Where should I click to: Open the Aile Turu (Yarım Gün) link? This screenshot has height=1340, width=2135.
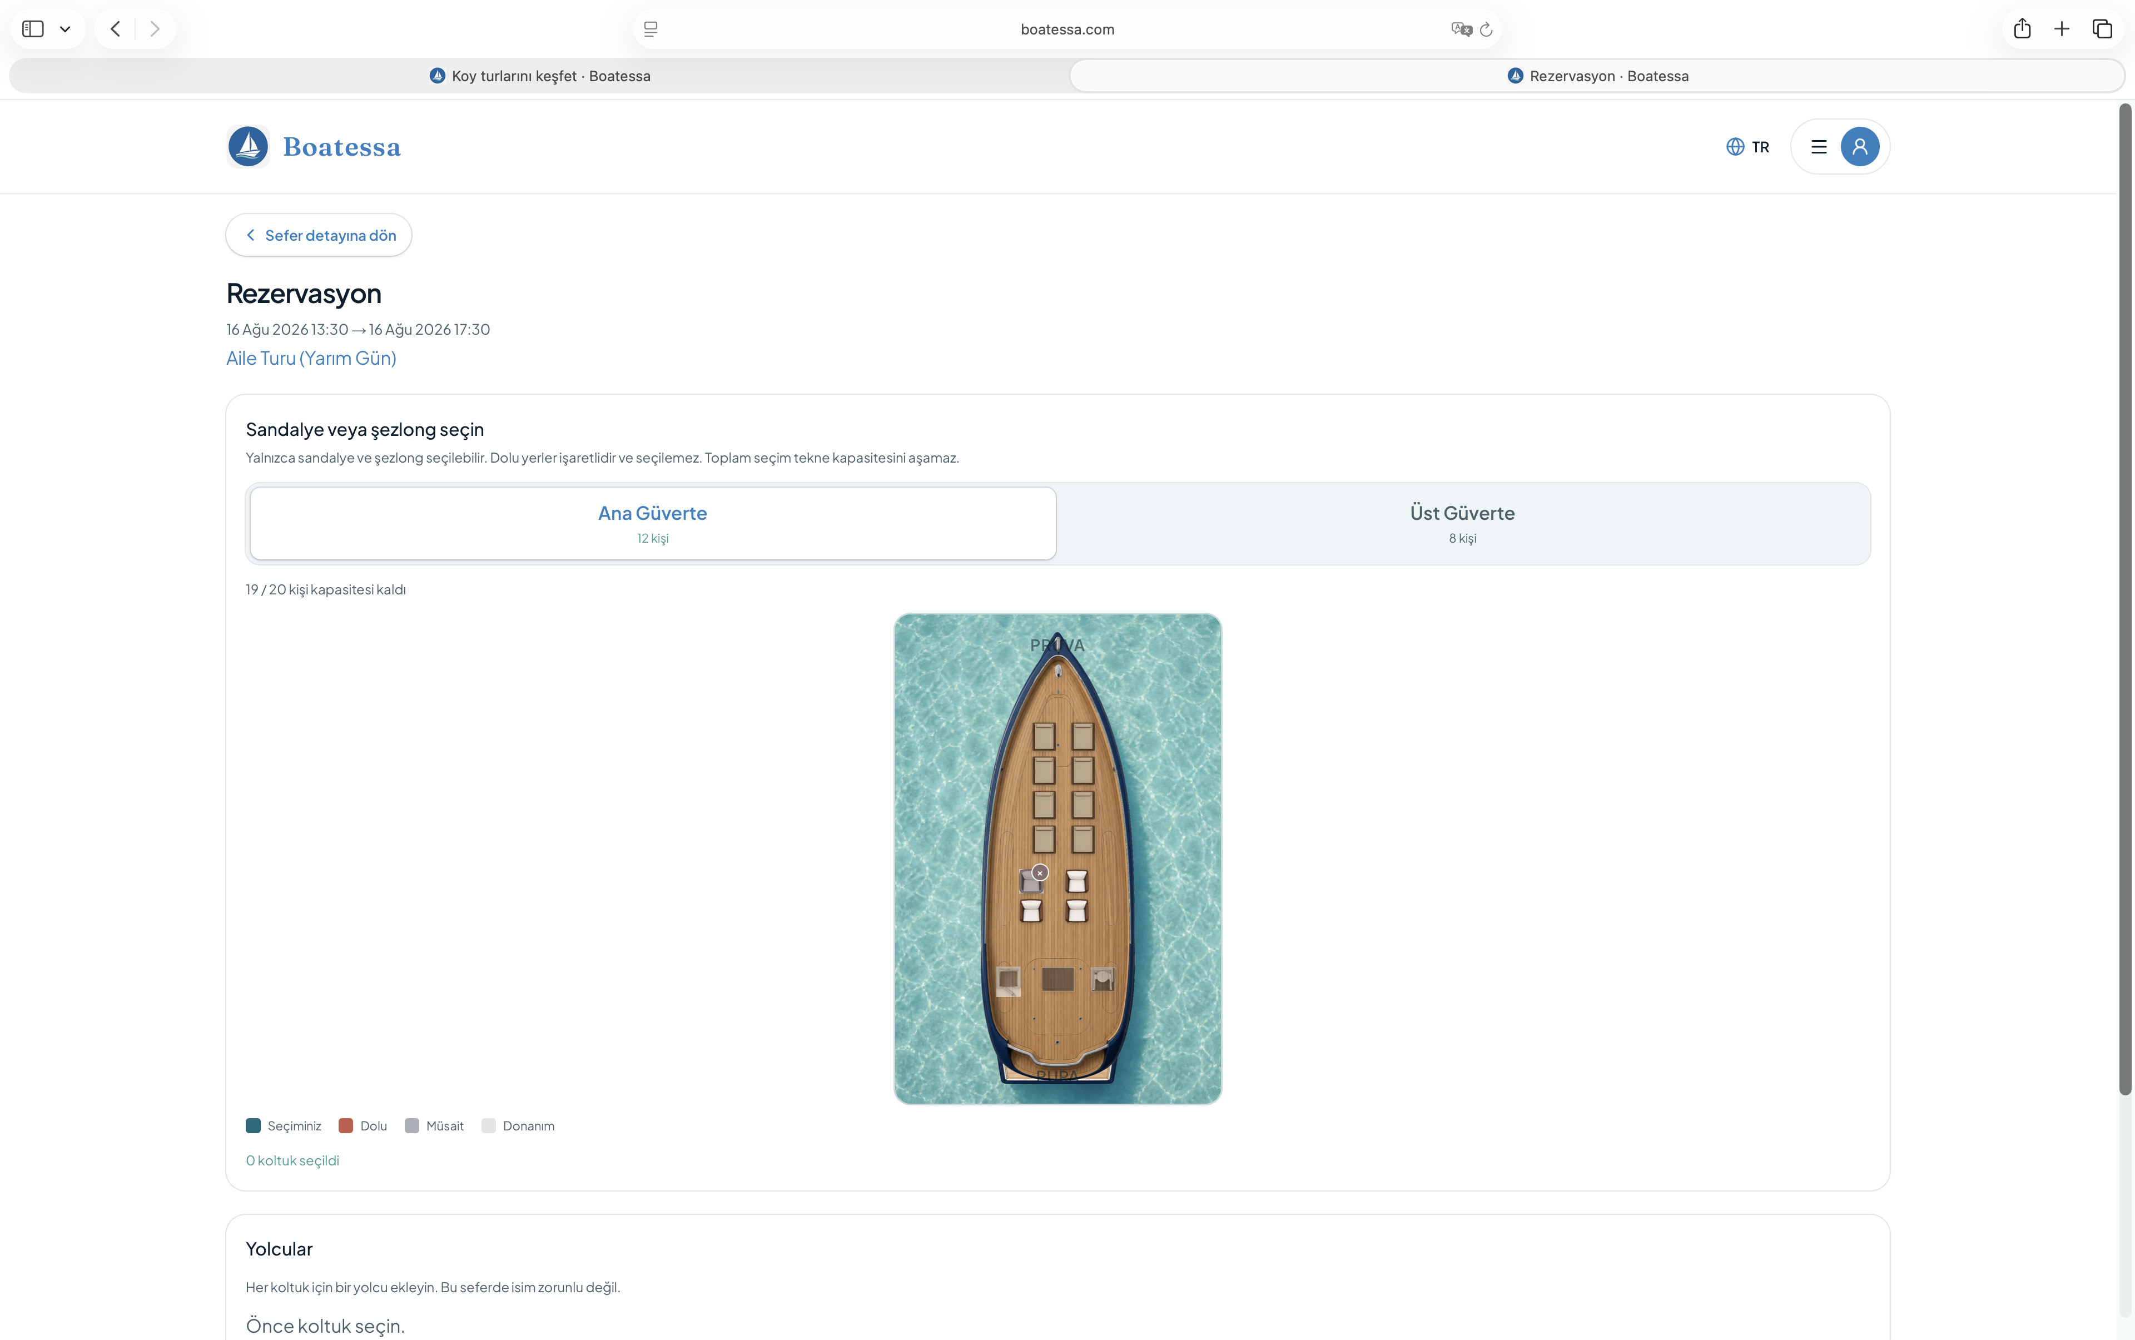311,358
